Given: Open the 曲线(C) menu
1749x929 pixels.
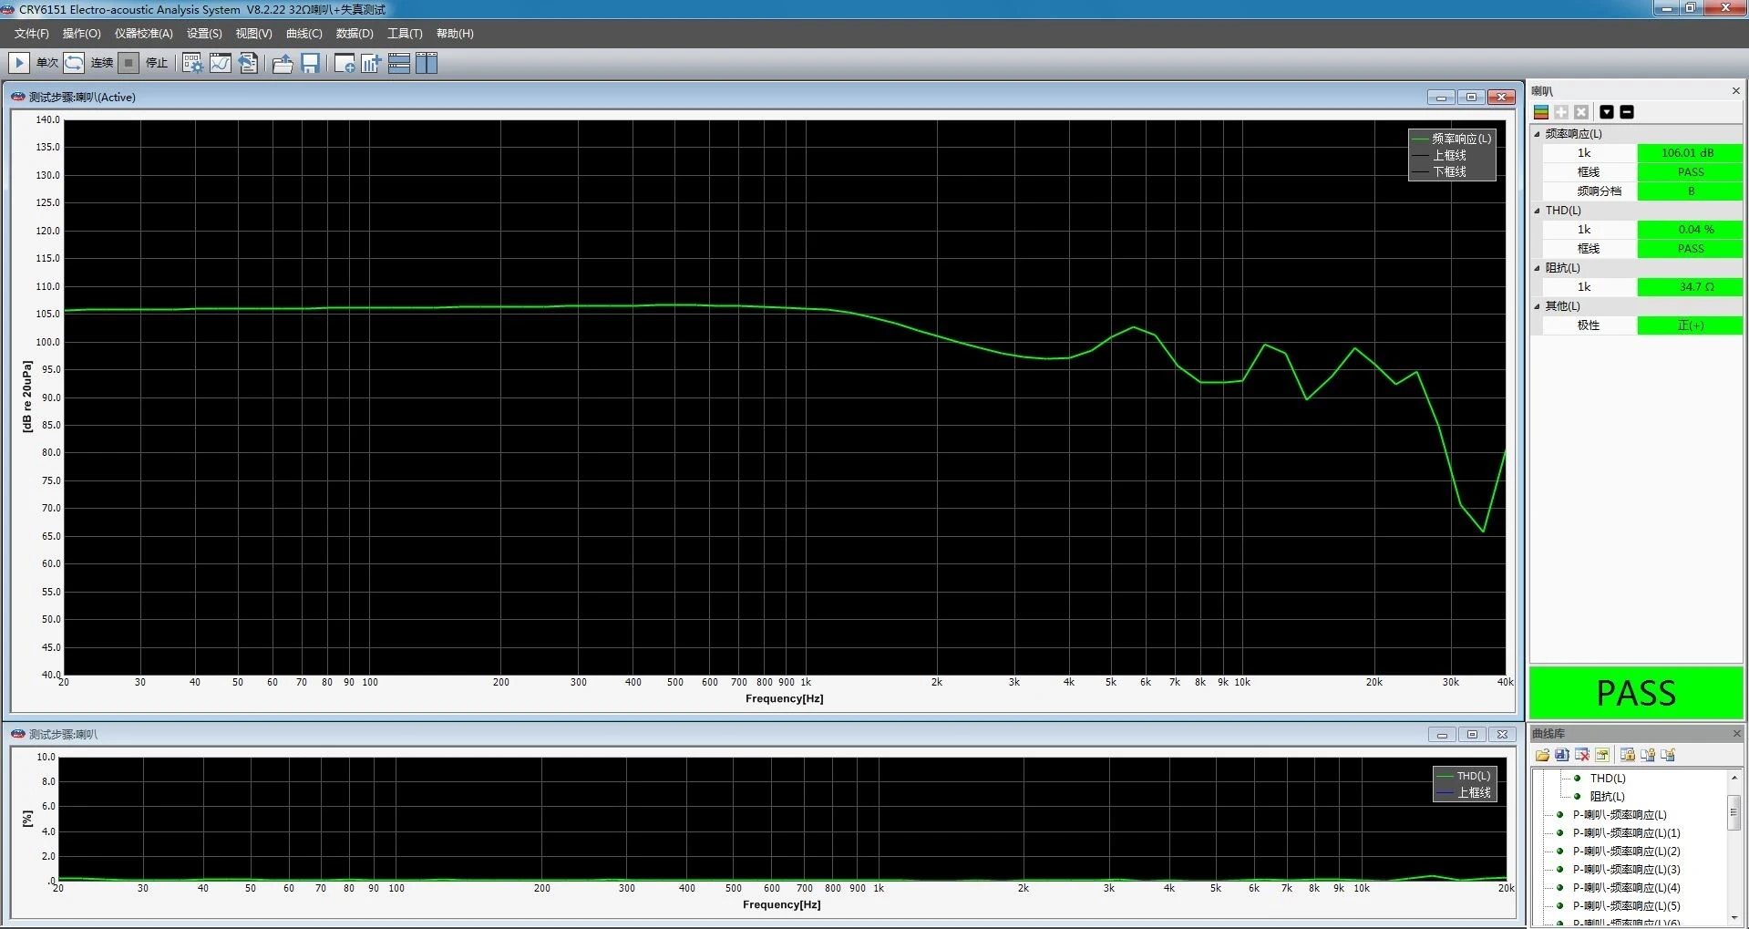Looking at the screenshot, I should pos(304,34).
